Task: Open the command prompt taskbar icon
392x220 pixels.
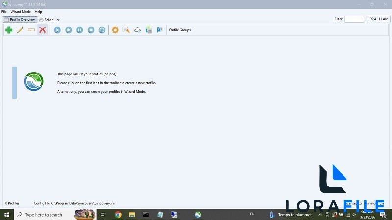Action: pos(146,215)
